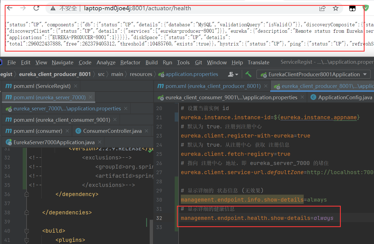Bookmark this page with the star

[x=336, y=8]
